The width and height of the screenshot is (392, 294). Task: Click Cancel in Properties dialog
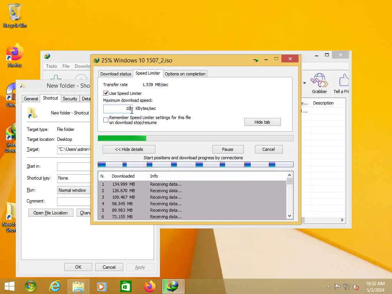point(109,267)
